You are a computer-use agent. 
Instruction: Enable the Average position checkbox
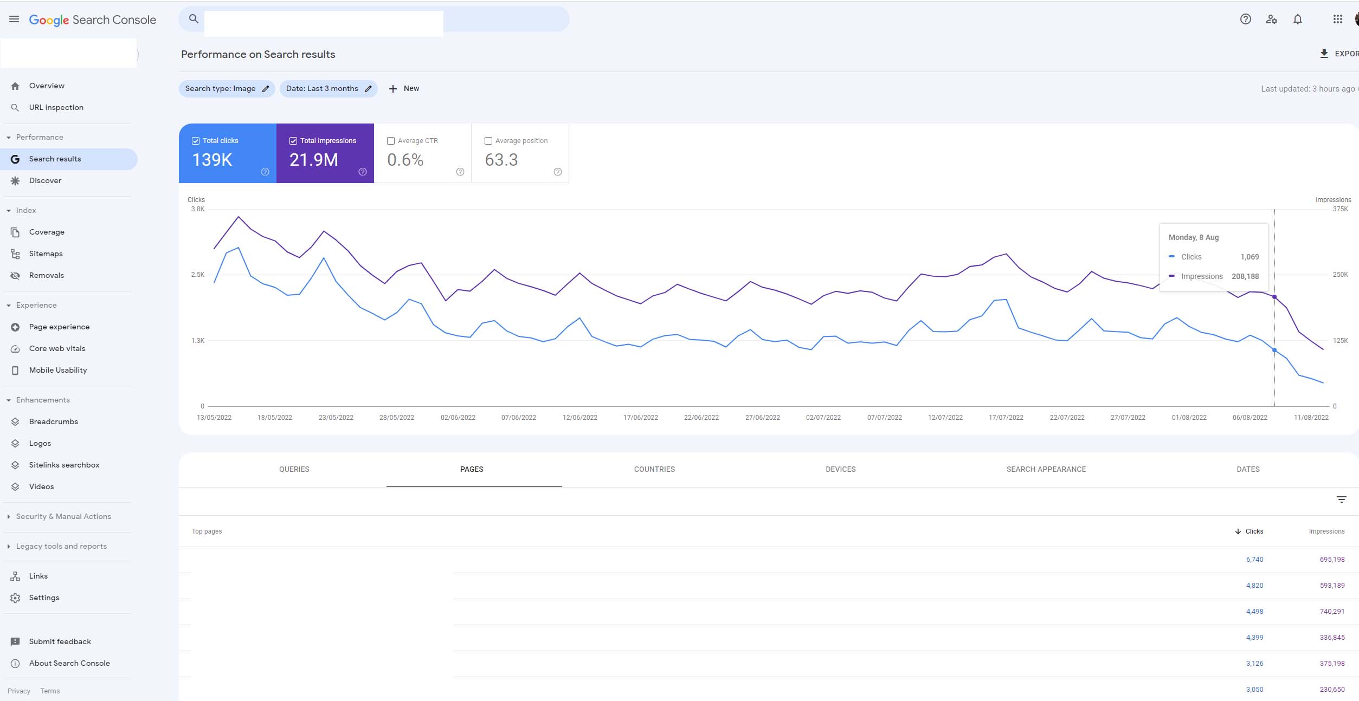[x=488, y=141]
